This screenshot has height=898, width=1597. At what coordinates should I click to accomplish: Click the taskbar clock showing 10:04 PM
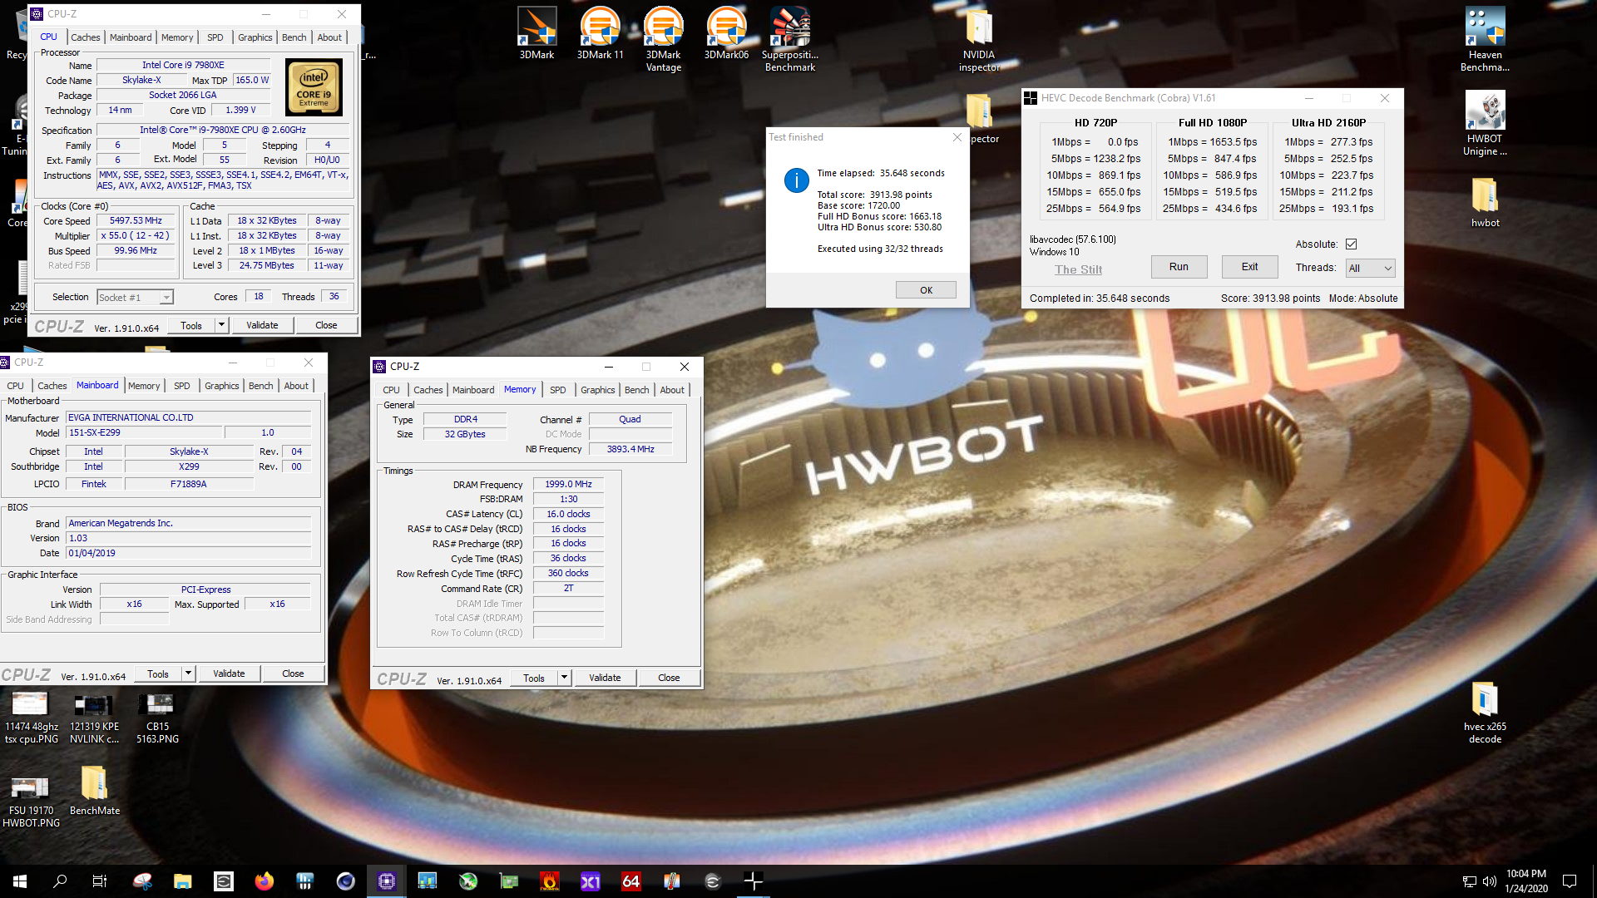(x=1526, y=881)
